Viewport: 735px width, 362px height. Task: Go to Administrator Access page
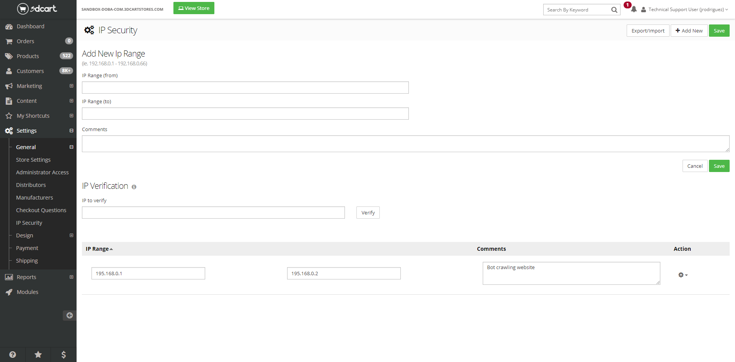click(x=42, y=172)
